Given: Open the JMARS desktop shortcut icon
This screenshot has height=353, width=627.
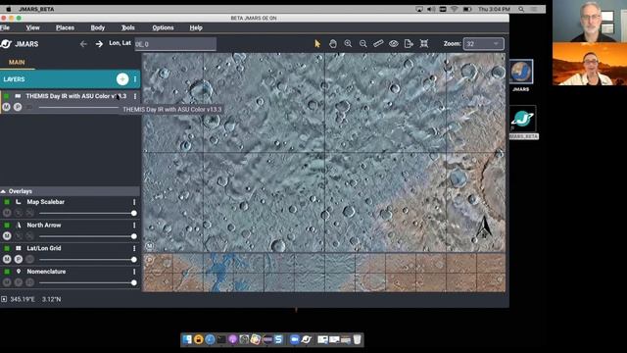Looking at the screenshot, I should coord(521,72).
